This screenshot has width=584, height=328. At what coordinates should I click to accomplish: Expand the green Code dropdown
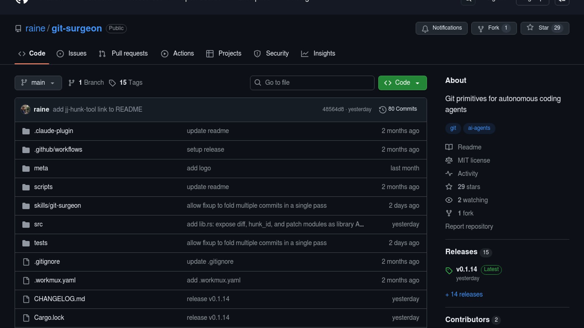point(402,83)
